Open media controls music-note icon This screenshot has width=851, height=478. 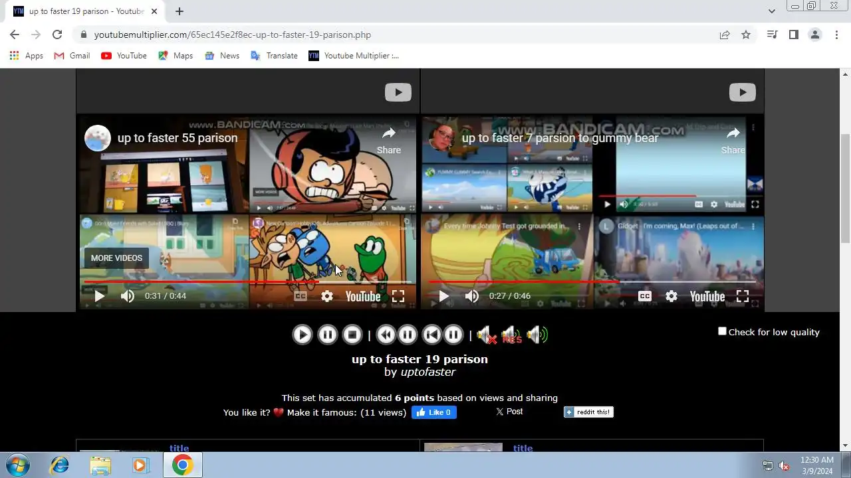point(772,35)
